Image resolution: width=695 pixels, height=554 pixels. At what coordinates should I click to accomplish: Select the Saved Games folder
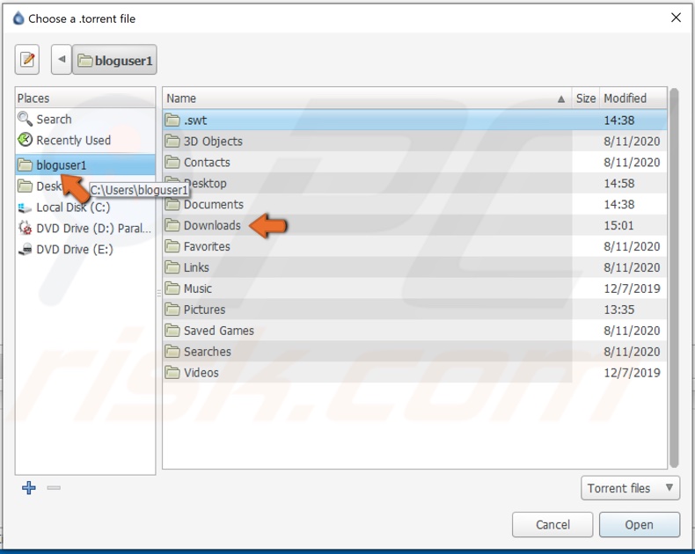tap(415, 331)
